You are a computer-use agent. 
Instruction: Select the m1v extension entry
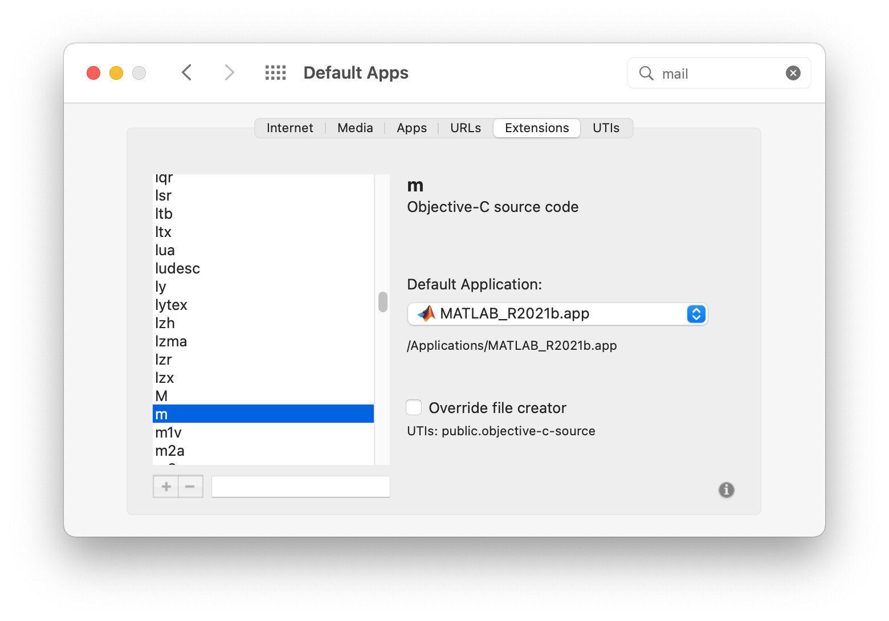tap(169, 433)
